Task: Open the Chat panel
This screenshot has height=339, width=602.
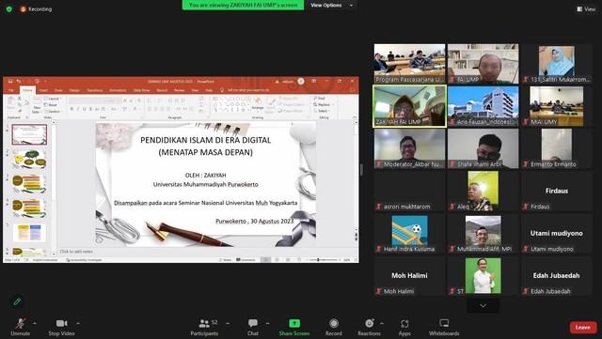Action: [253, 327]
